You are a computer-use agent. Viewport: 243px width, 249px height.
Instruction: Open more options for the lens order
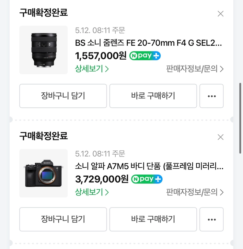(212, 96)
